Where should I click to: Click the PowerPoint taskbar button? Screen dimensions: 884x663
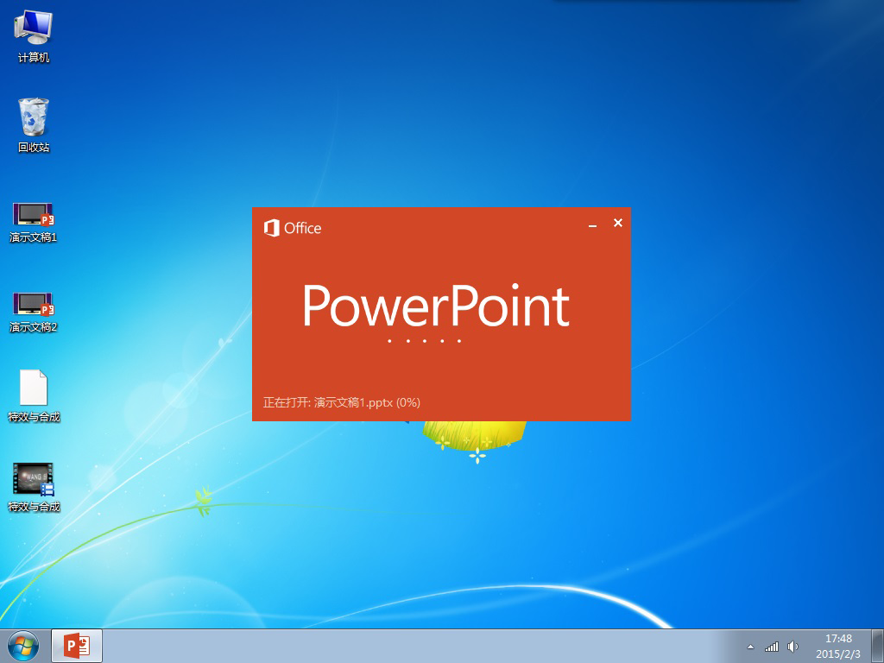pyautogui.click(x=77, y=646)
